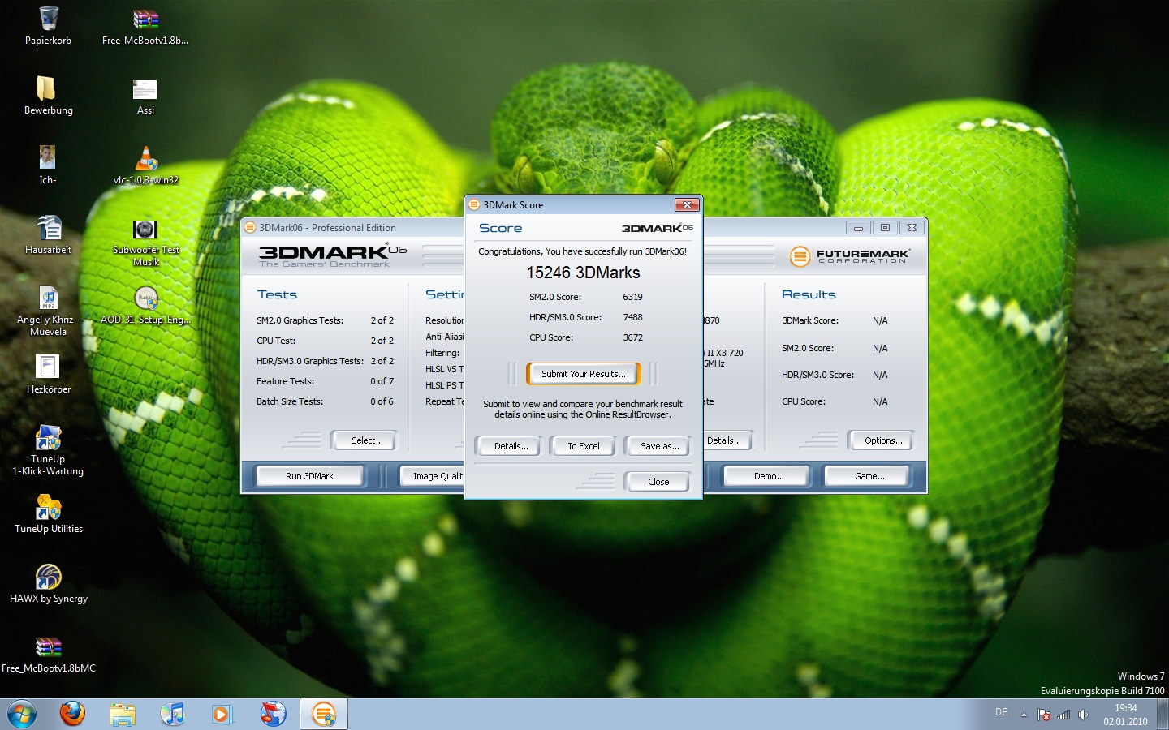Image resolution: width=1169 pixels, height=730 pixels.
Task: Click Submit Your Results button
Action: pyautogui.click(x=584, y=374)
